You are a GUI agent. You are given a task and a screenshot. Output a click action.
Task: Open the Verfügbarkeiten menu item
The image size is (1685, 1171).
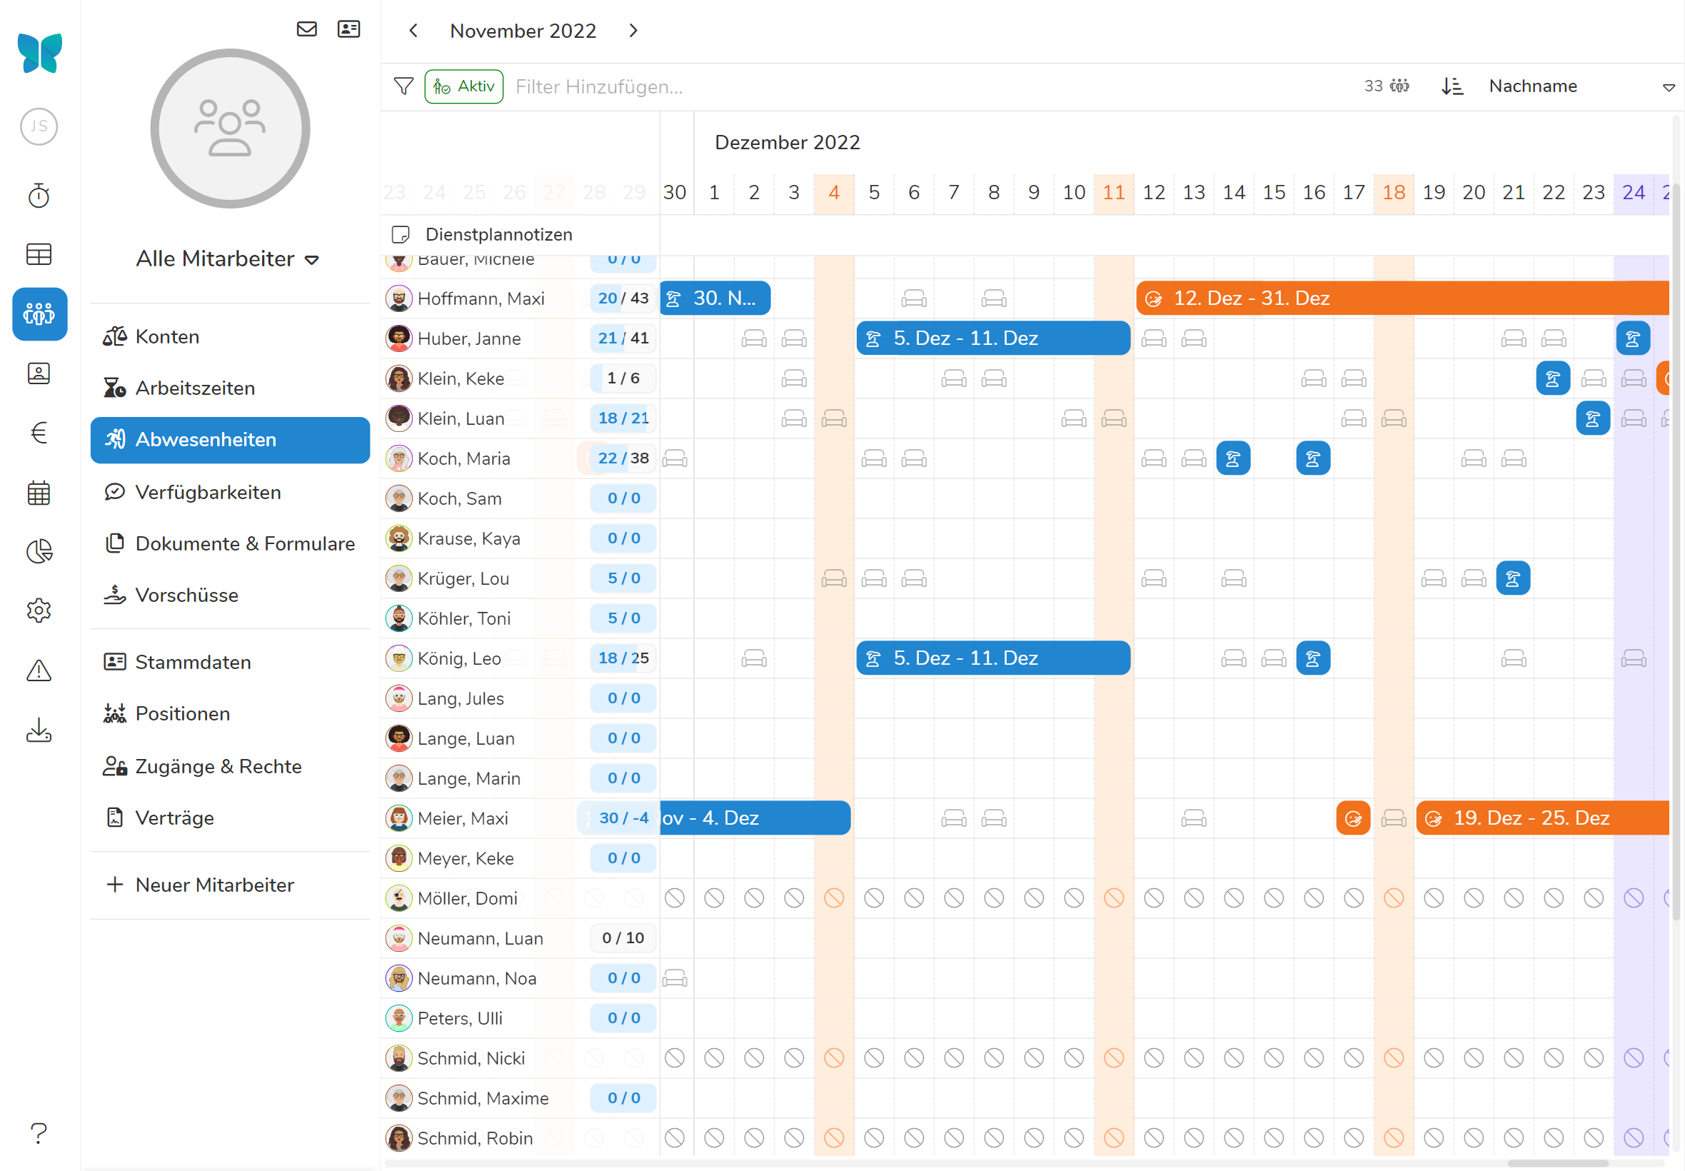point(208,492)
